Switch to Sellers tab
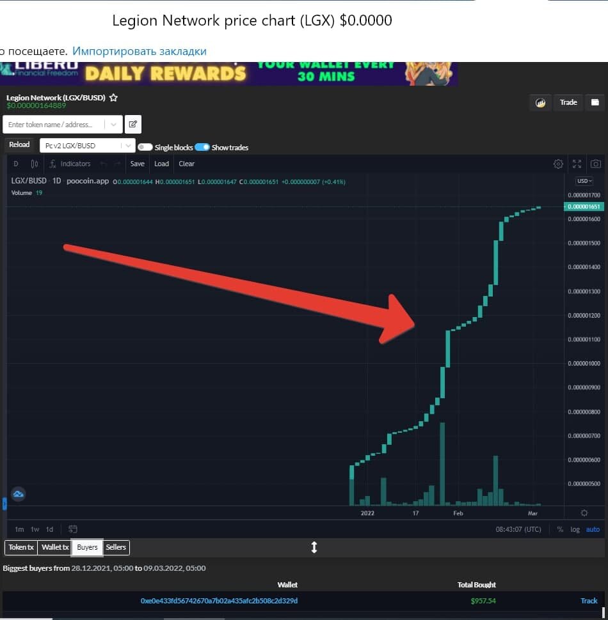The image size is (608, 620). coord(116,547)
